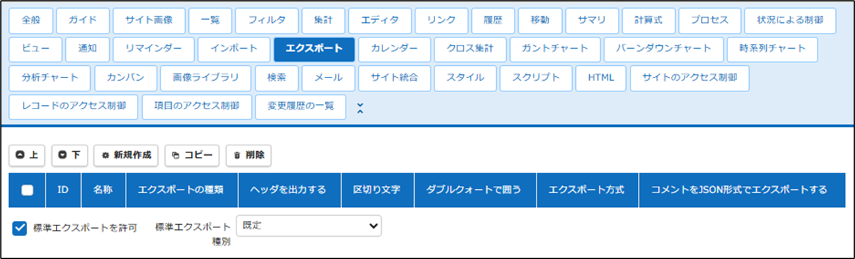This screenshot has height=259, width=855.
Task: Select the 検索 tab
Action: click(276, 78)
